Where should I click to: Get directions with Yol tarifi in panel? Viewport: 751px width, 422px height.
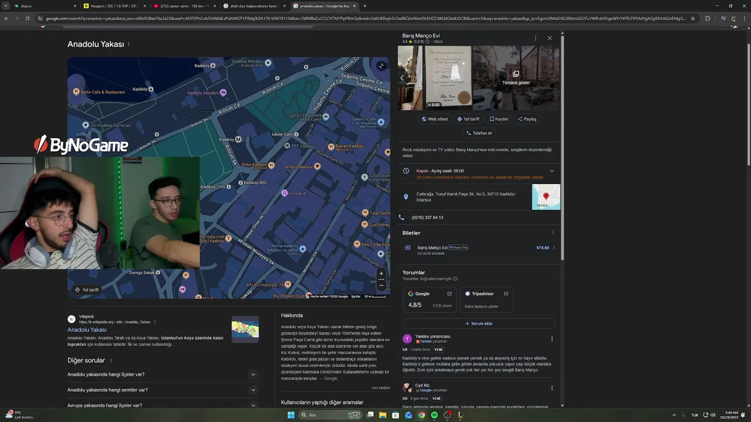468,119
